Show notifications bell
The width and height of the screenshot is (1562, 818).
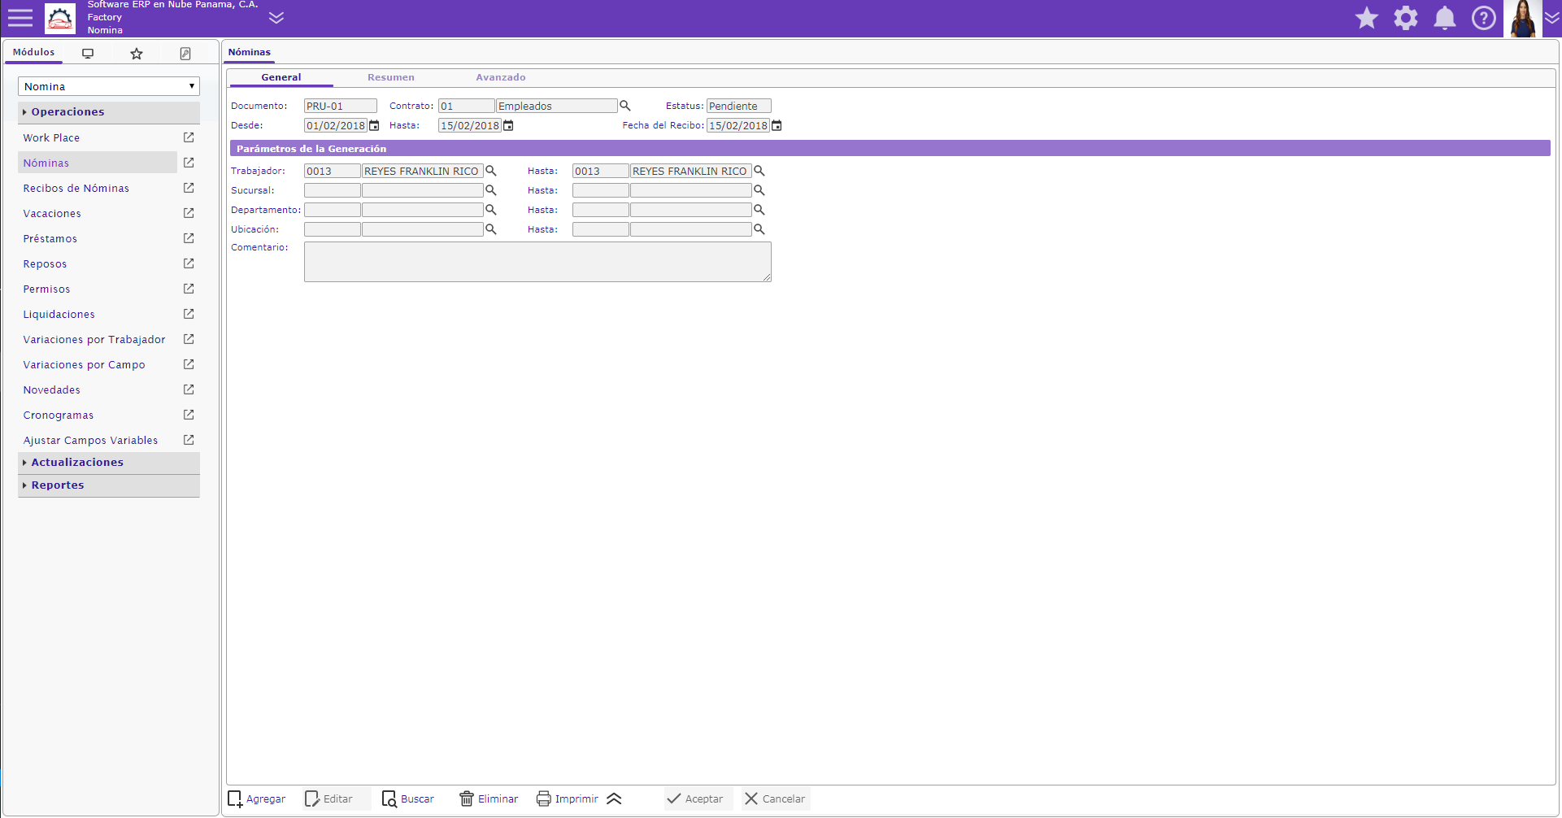click(1444, 18)
